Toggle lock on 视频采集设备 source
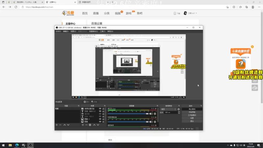The height and width of the screenshot is (148, 263). click(x=103, y=109)
